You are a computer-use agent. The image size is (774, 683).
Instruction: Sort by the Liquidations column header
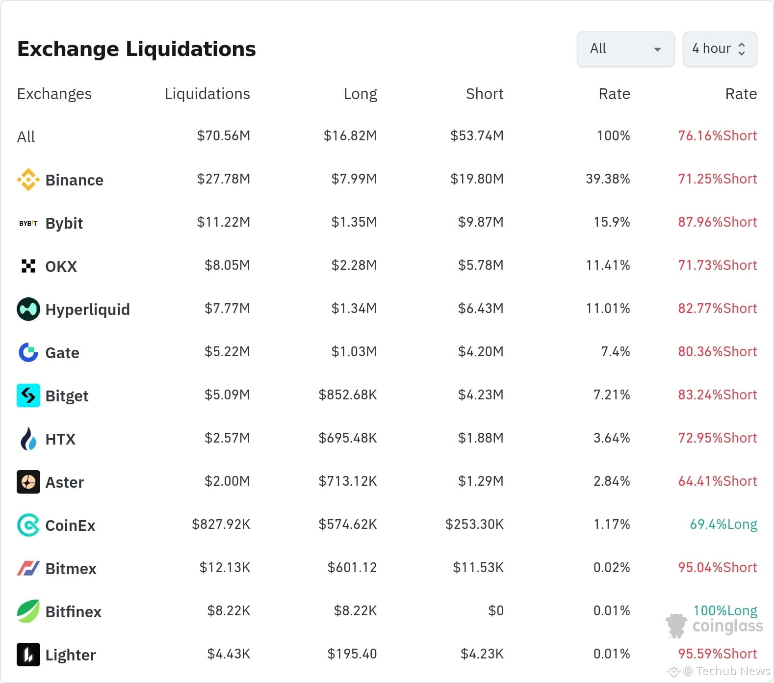(x=207, y=94)
